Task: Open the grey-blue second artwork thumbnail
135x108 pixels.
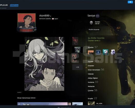Action: [77, 50]
